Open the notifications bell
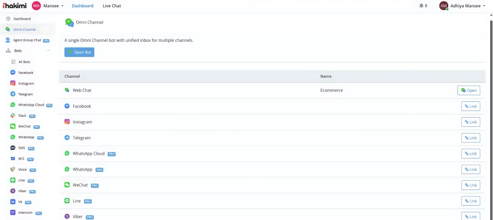 point(421,6)
